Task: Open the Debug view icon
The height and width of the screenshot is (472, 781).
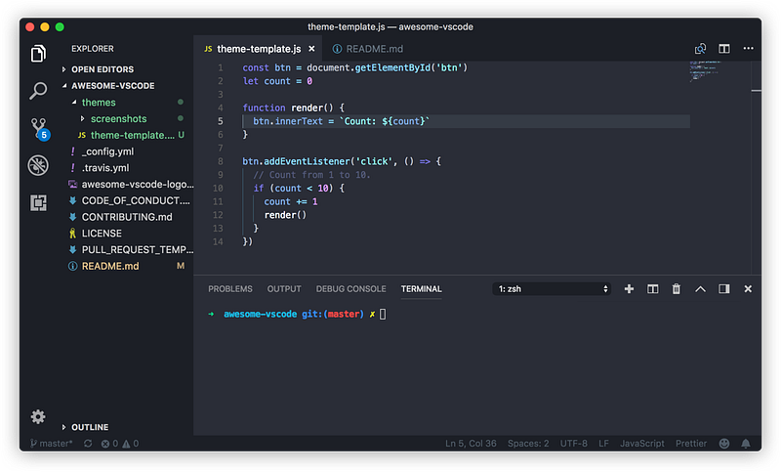Action: [x=38, y=165]
